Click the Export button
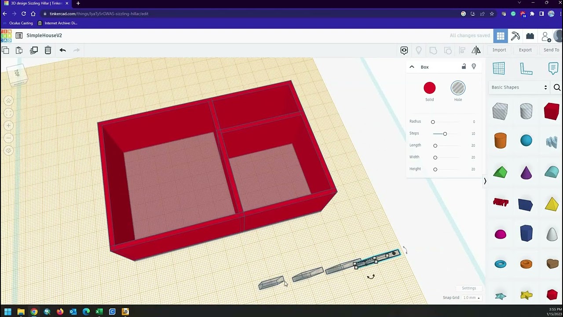 click(x=525, y=50)
